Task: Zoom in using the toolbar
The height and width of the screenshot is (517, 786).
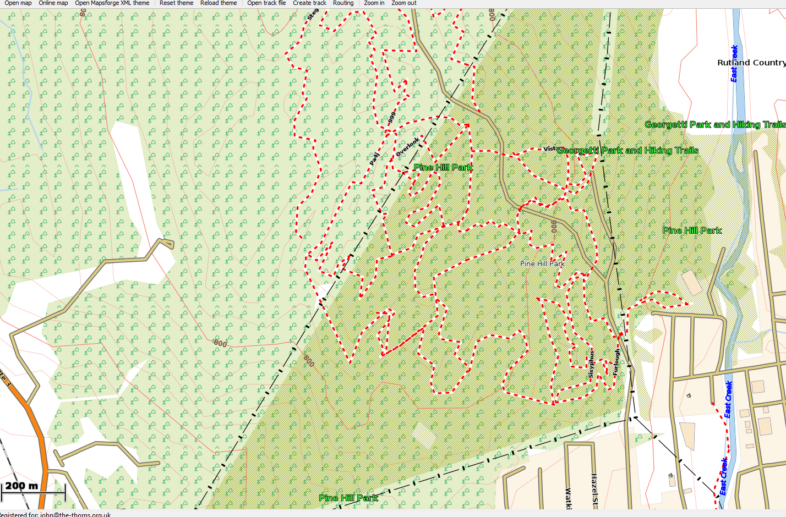Action: pyautogui.click(x=374, y=3)
